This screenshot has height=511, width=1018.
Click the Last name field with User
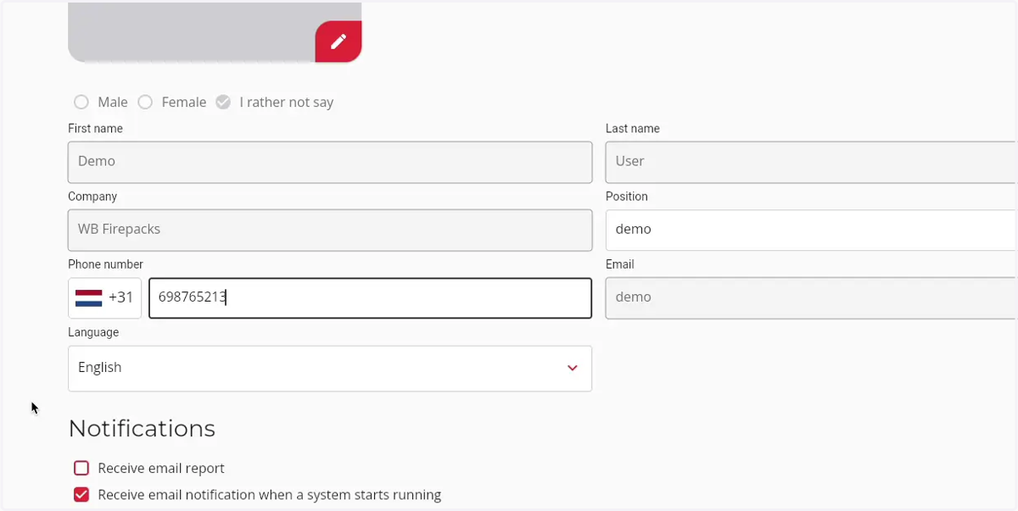point(811,162)
